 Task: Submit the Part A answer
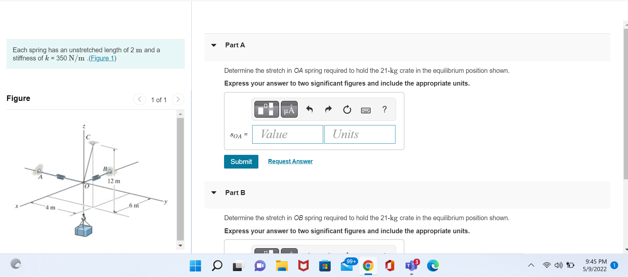241,162
